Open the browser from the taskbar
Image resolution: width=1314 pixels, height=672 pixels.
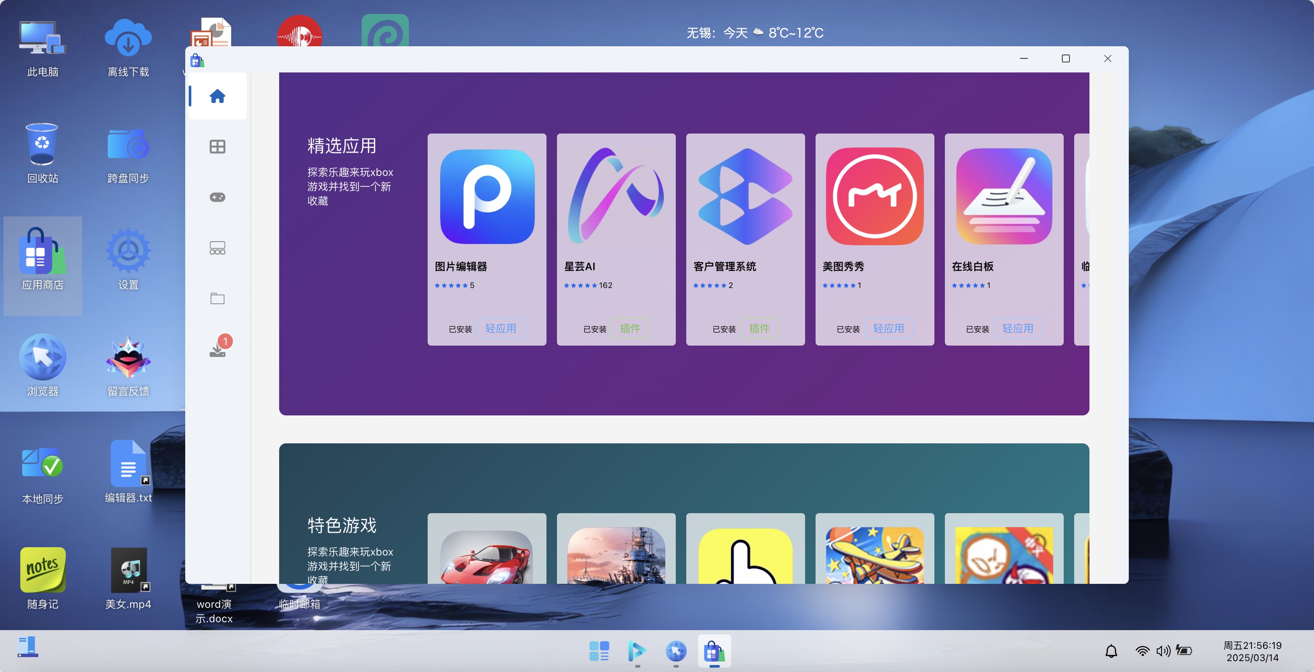pos(675,651)
